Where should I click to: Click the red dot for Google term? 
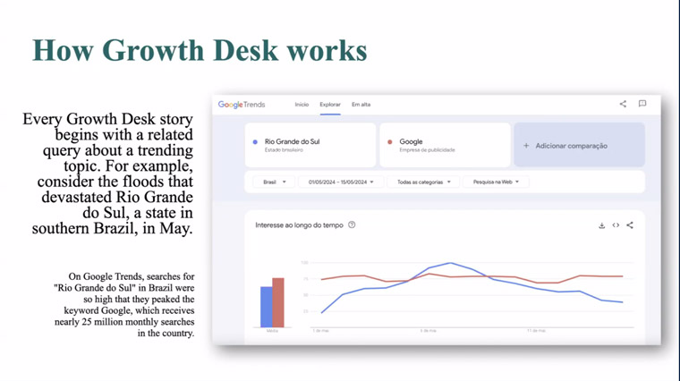tap(390, 141)
